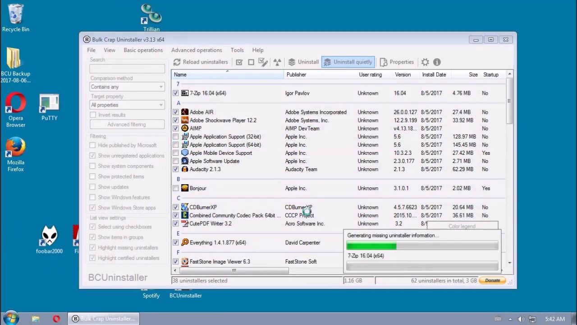The image size is (577, 325).
Task: Open the Tools menu
Action: 237,50
